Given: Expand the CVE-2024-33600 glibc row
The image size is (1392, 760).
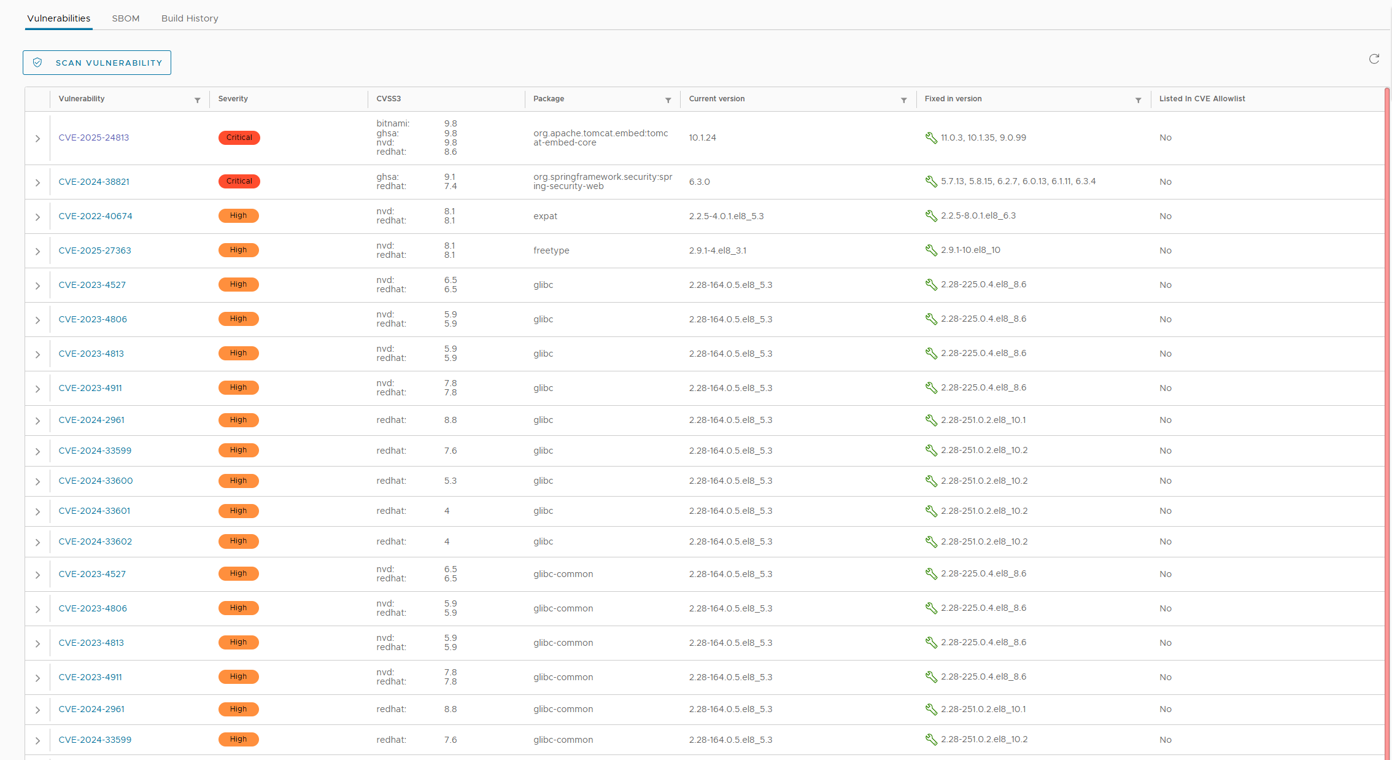Looking at the screenshot, I should tap(37, 482).
